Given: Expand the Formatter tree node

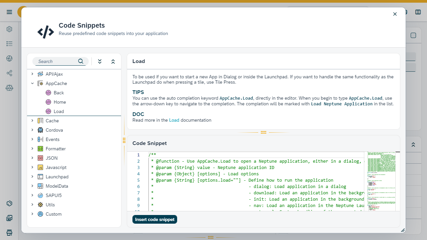Looking at the screenshot, I should (x=32, y=149).
